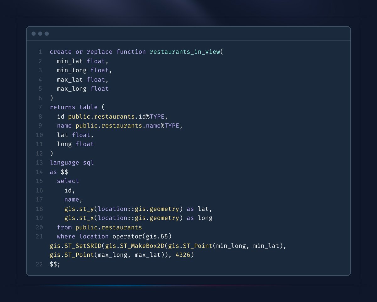The height and width of the screenshot is (302, 377).
Task: Click the 'where location' text
Action: coord(83,237)
